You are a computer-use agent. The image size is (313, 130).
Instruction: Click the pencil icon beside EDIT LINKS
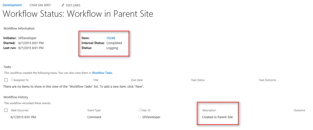pos(63,5)
